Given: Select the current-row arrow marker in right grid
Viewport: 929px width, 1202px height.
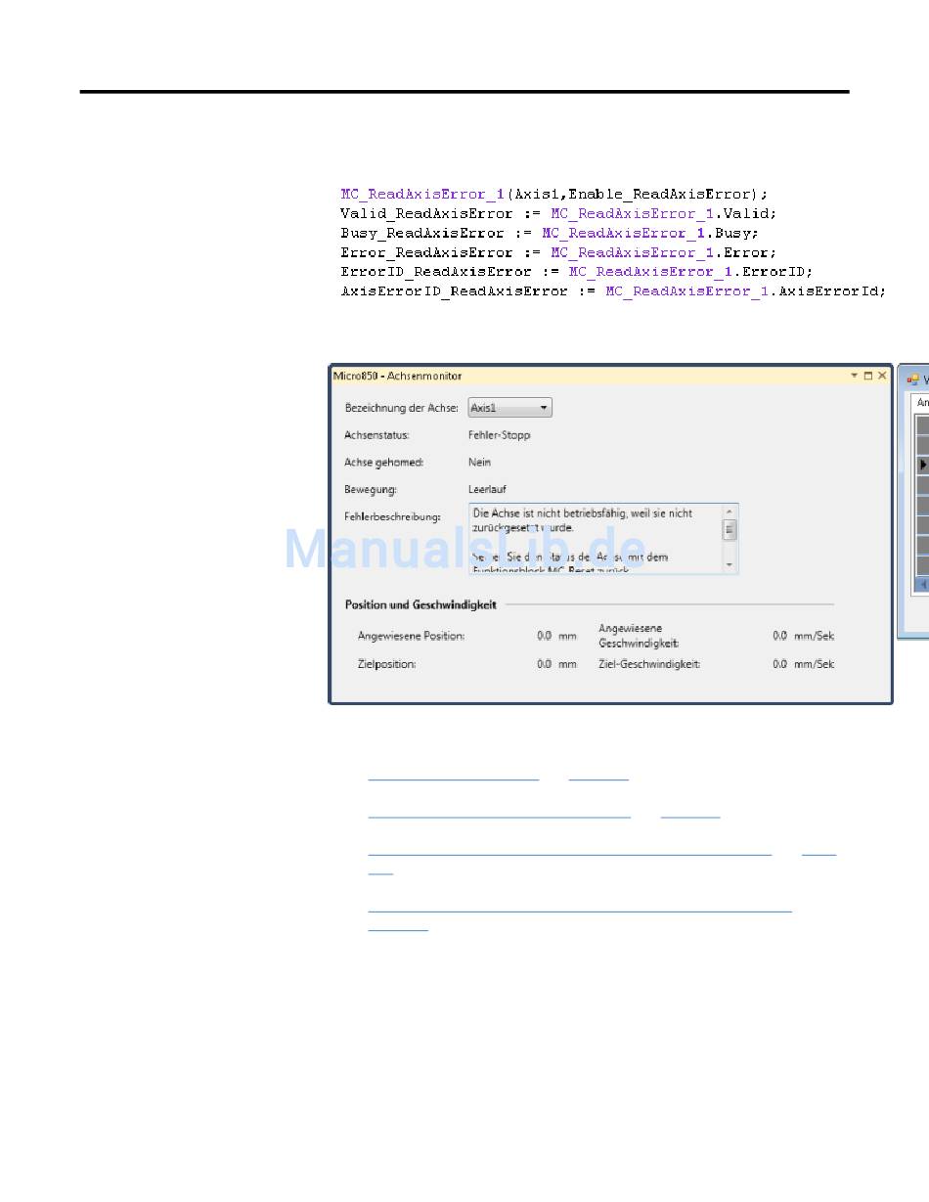Looking at the screenshot, I should (922, 465).
